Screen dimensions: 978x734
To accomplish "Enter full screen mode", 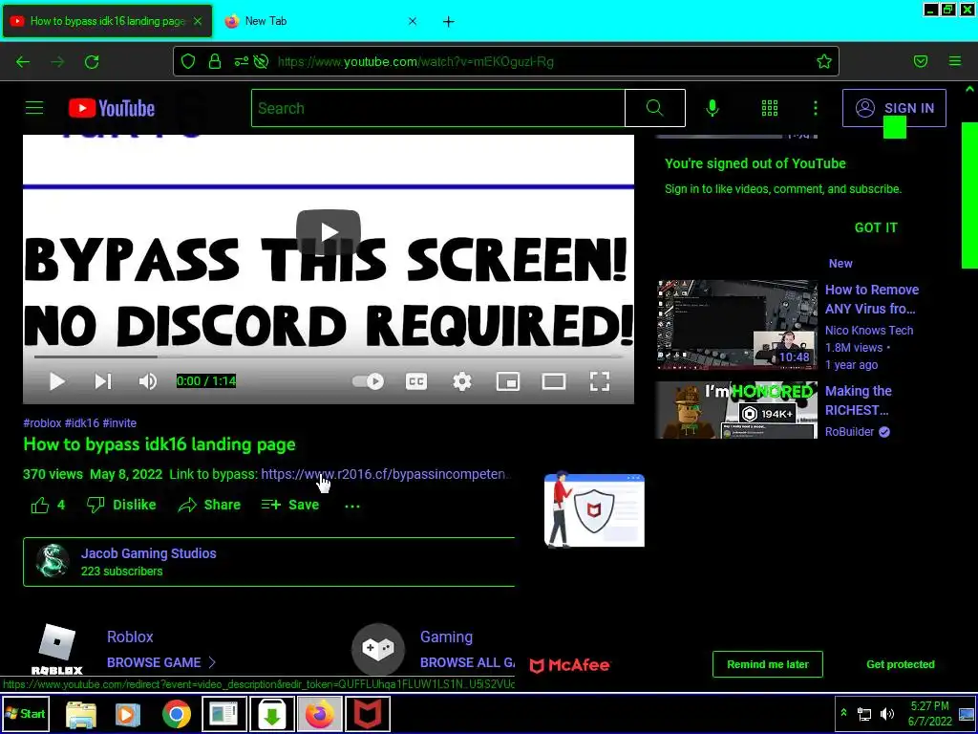I will 600,381.
